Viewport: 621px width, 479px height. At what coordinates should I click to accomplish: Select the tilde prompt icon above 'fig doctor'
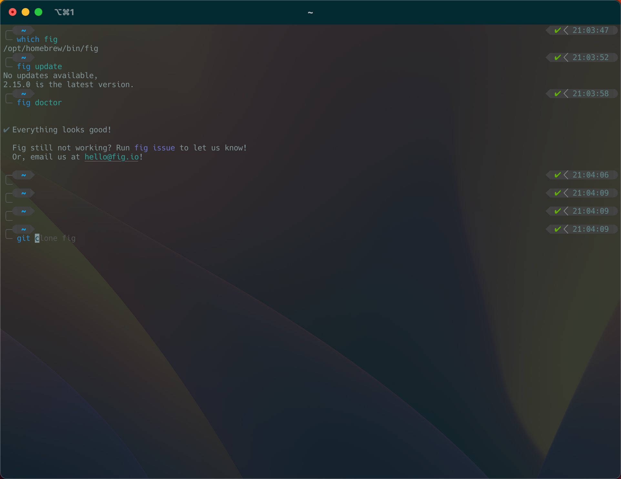[24, 94]
